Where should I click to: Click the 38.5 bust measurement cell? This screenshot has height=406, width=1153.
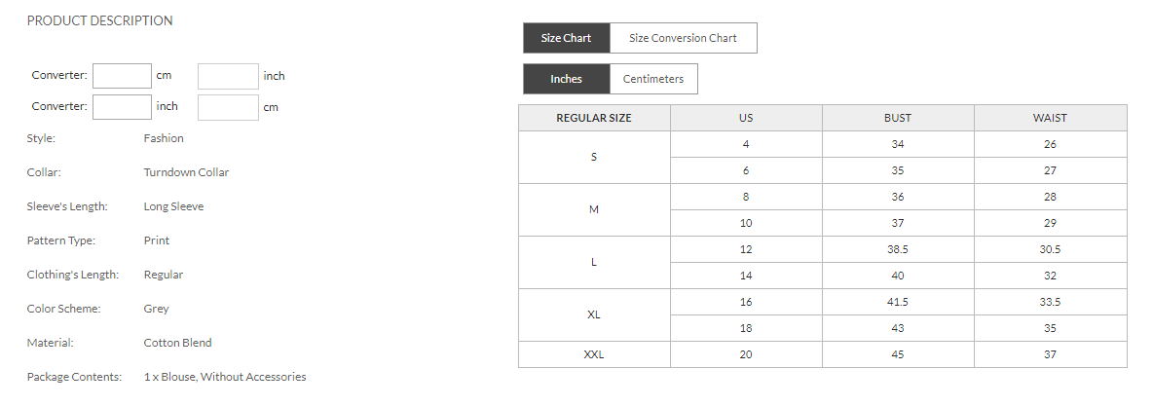pos(898,249)
